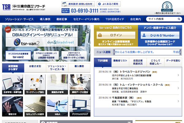Open the 最新記事 menu
184x123 pixels.
point(62,19)
